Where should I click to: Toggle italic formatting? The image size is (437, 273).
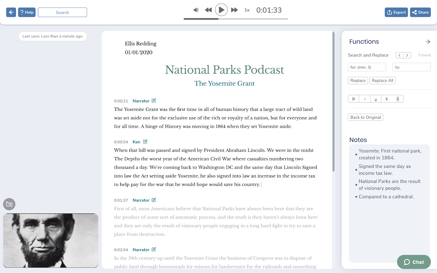tap(365, 99)
